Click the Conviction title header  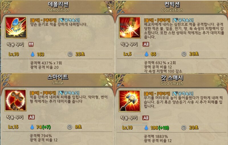(x=172, y=7)
